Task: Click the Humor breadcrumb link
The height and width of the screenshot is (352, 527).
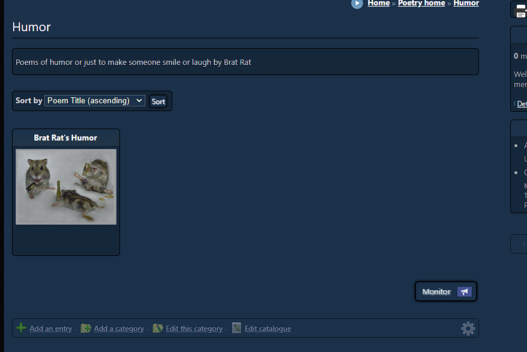Action: (x=466, y=4)
